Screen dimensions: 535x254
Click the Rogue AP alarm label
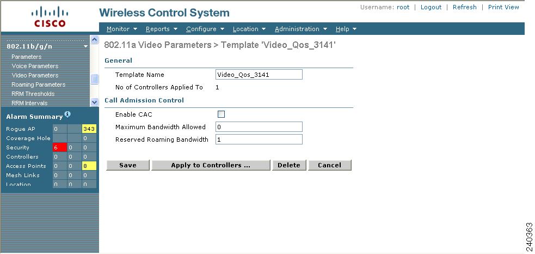pyautogui.click(x=21, y=129)
